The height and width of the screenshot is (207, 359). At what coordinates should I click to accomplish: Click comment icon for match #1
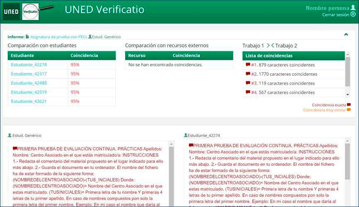tap(248, 65)
